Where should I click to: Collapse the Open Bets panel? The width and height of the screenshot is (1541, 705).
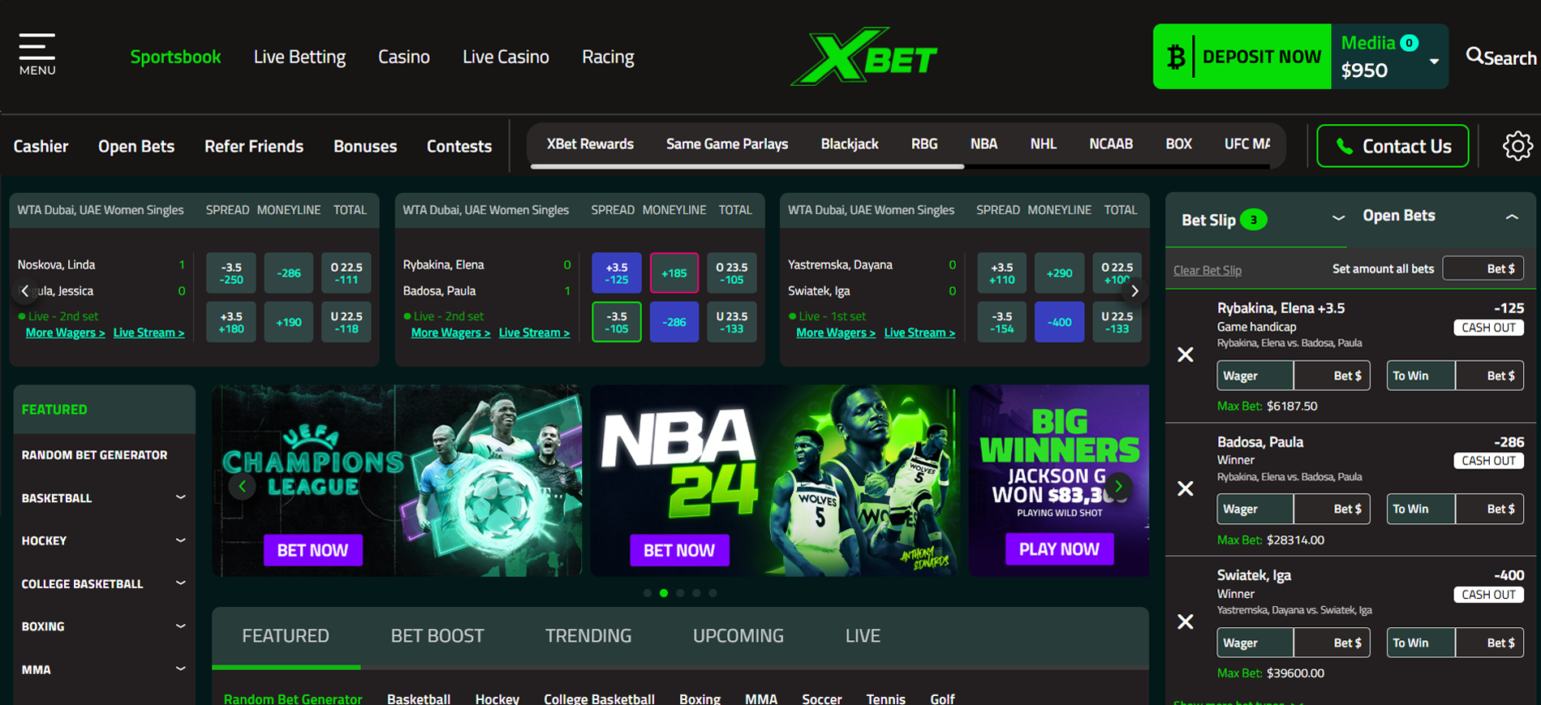[1511, 217]
